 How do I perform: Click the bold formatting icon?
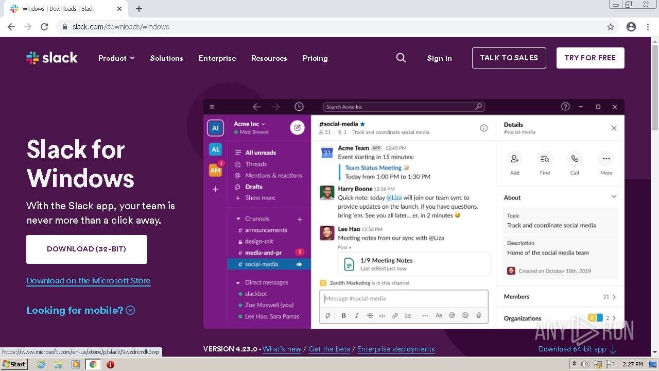[343, 315]
